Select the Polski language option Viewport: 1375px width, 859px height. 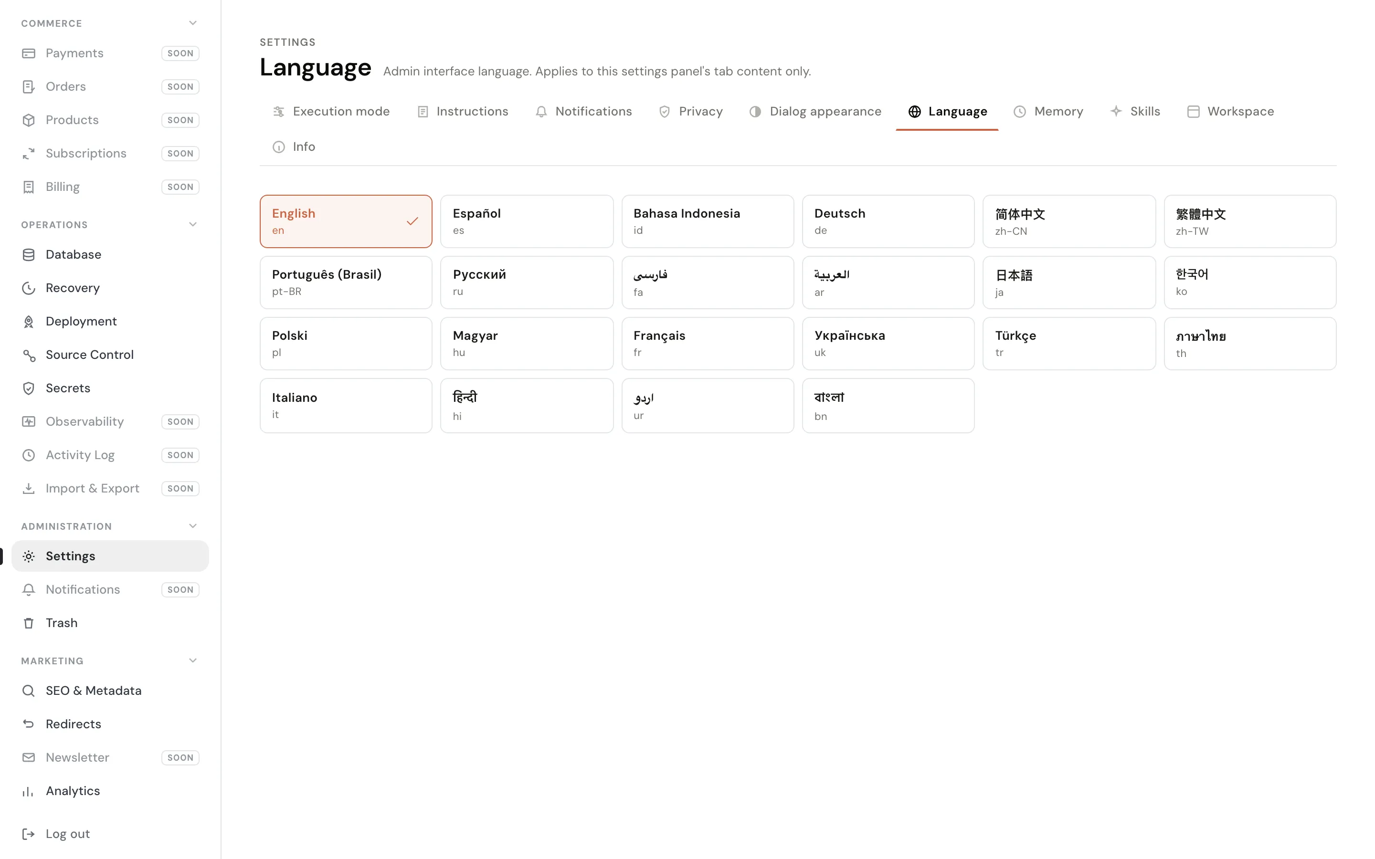point(346,344)
